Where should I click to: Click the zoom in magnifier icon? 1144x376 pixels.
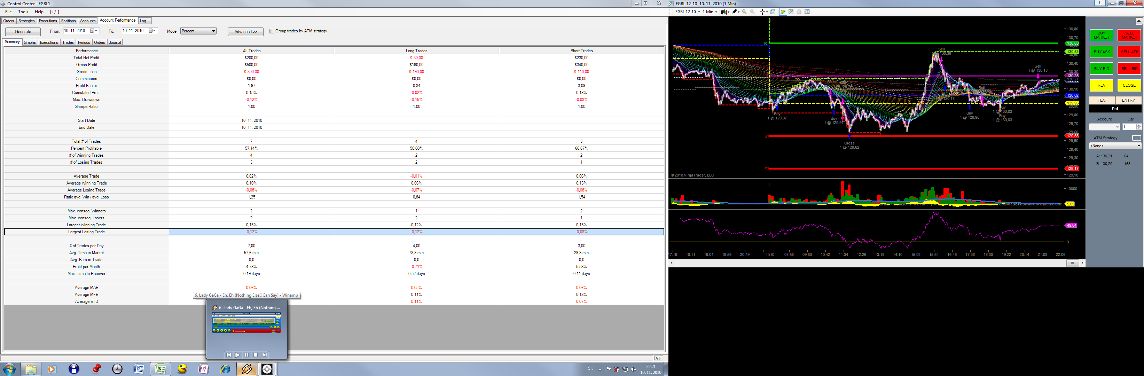click(x=745, y=12)
